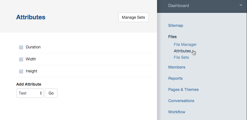Viewport: 247px width, 120px height.
Task: Open the Width attribute row
Action: 84,59
